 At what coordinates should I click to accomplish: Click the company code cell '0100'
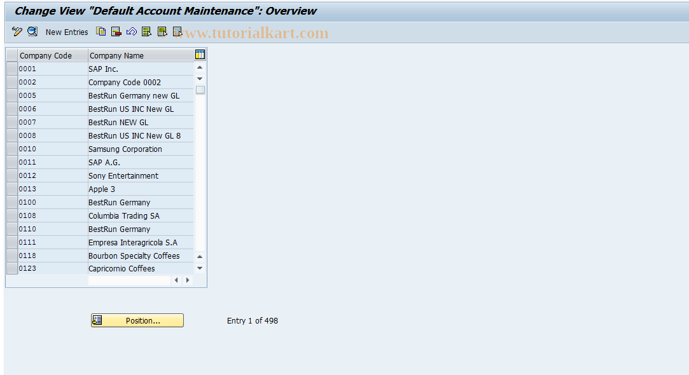pos(53,202)
